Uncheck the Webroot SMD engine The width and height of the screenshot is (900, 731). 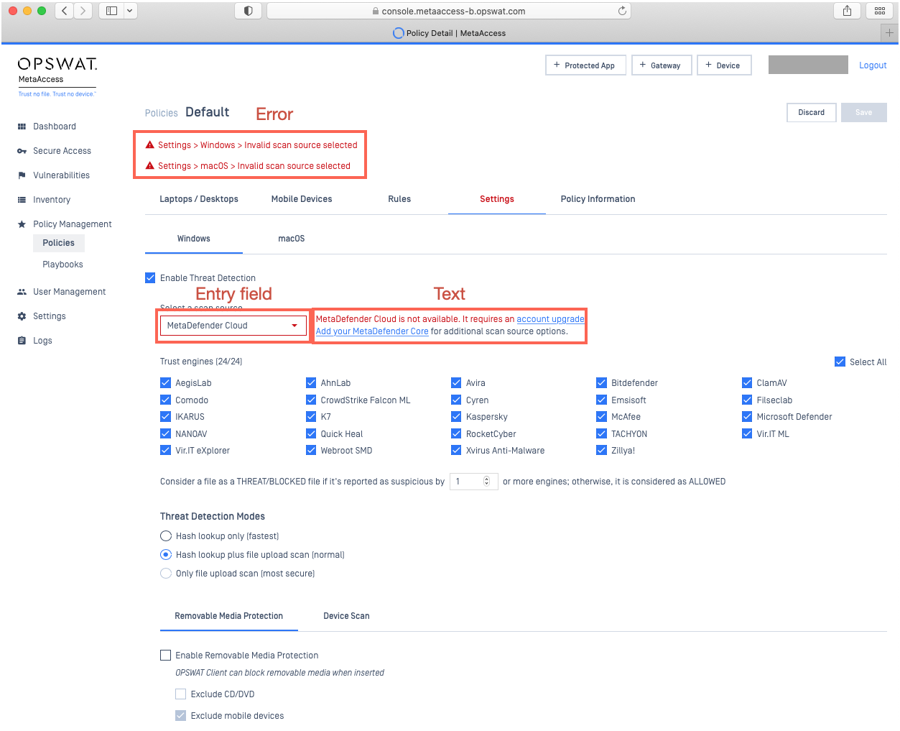tap(311, 451)
